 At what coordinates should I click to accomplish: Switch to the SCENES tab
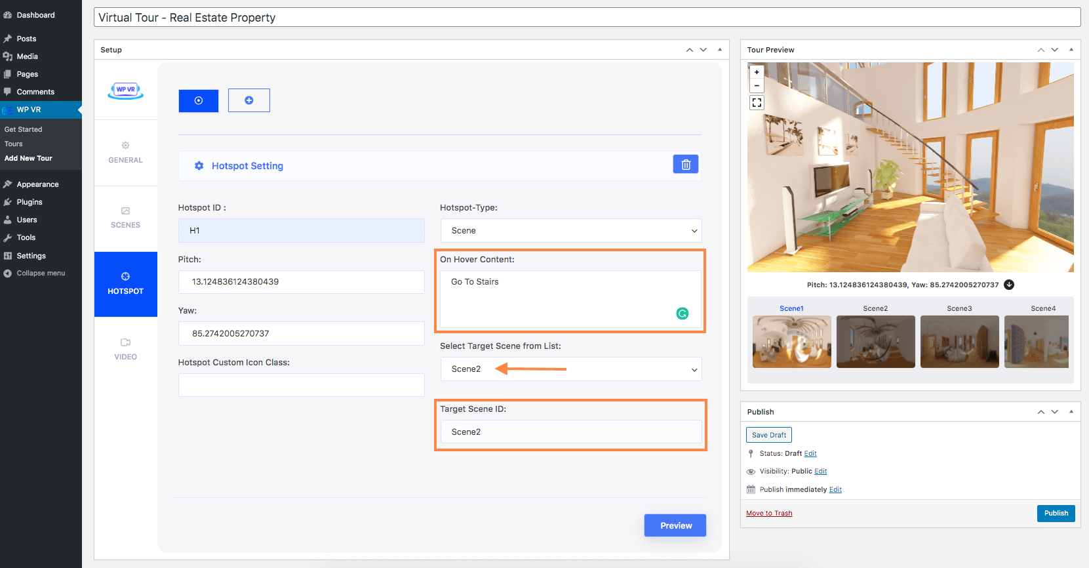125,218
